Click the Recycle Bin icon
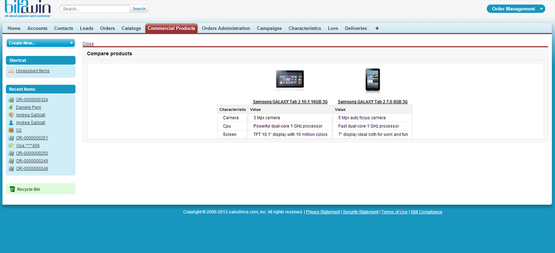This screenshot has height=253, width=555. (x=13, y=189)
